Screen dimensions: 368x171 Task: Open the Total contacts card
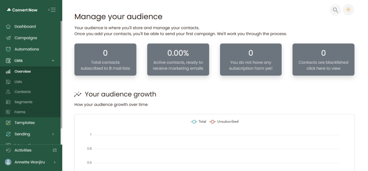pyautogui.click(x=105, y=60)
